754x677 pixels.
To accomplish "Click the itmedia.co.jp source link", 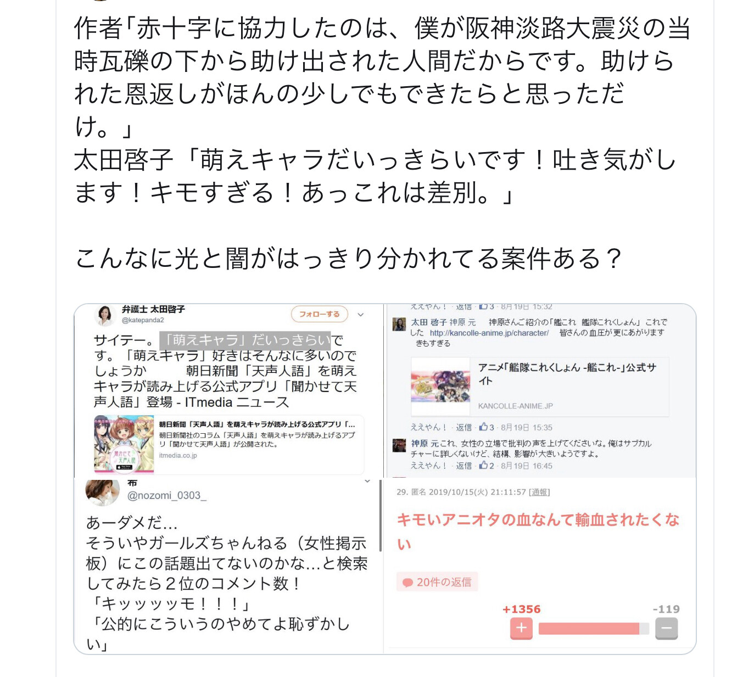I will tap(178, 456).
